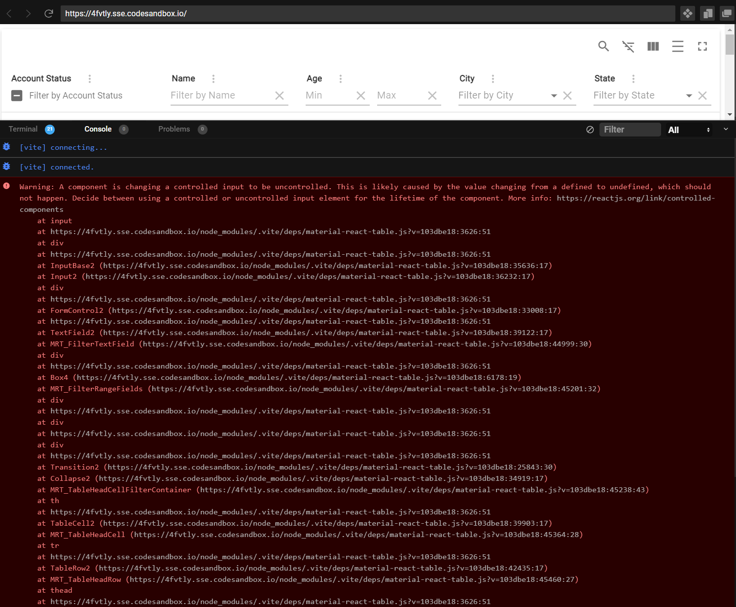Toggle table row density
Viewport: 736px width, 607px height.
(x=677, y=46)
